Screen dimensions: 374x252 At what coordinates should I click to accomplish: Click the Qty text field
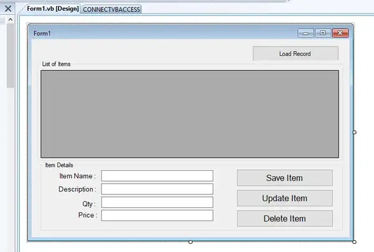(157, 202)
